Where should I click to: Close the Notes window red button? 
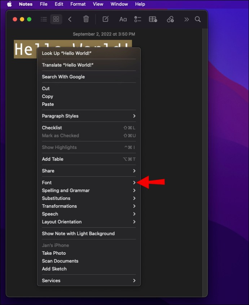coord(15,19)
